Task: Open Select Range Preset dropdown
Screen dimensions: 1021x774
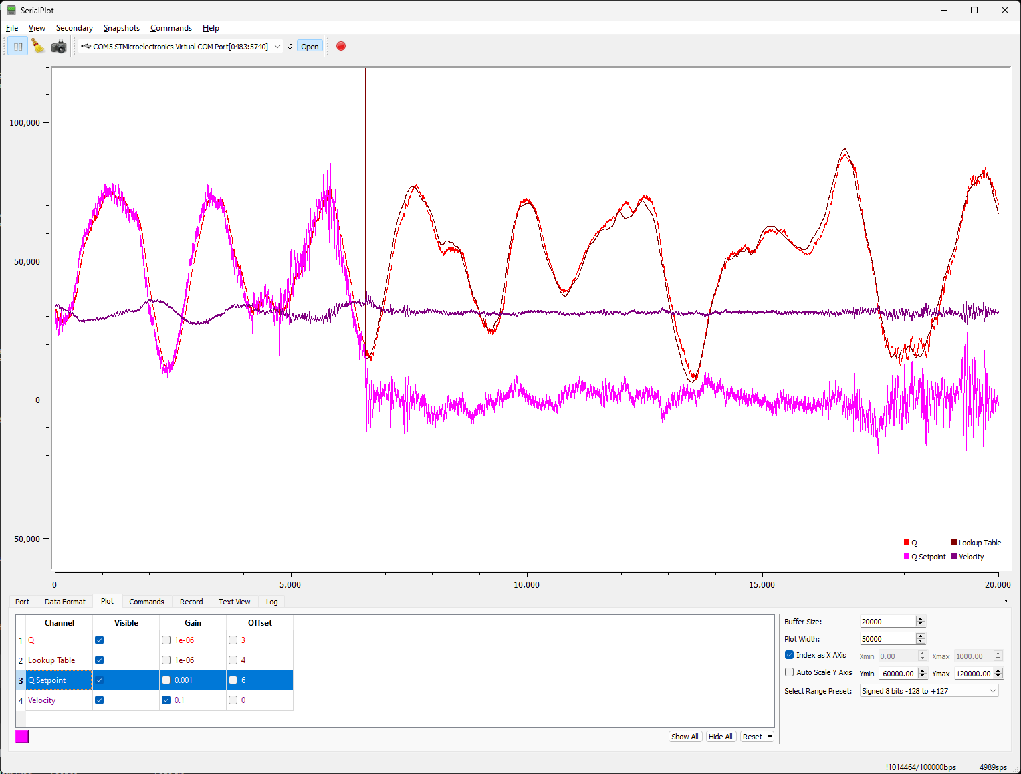Action: [929, 690]
